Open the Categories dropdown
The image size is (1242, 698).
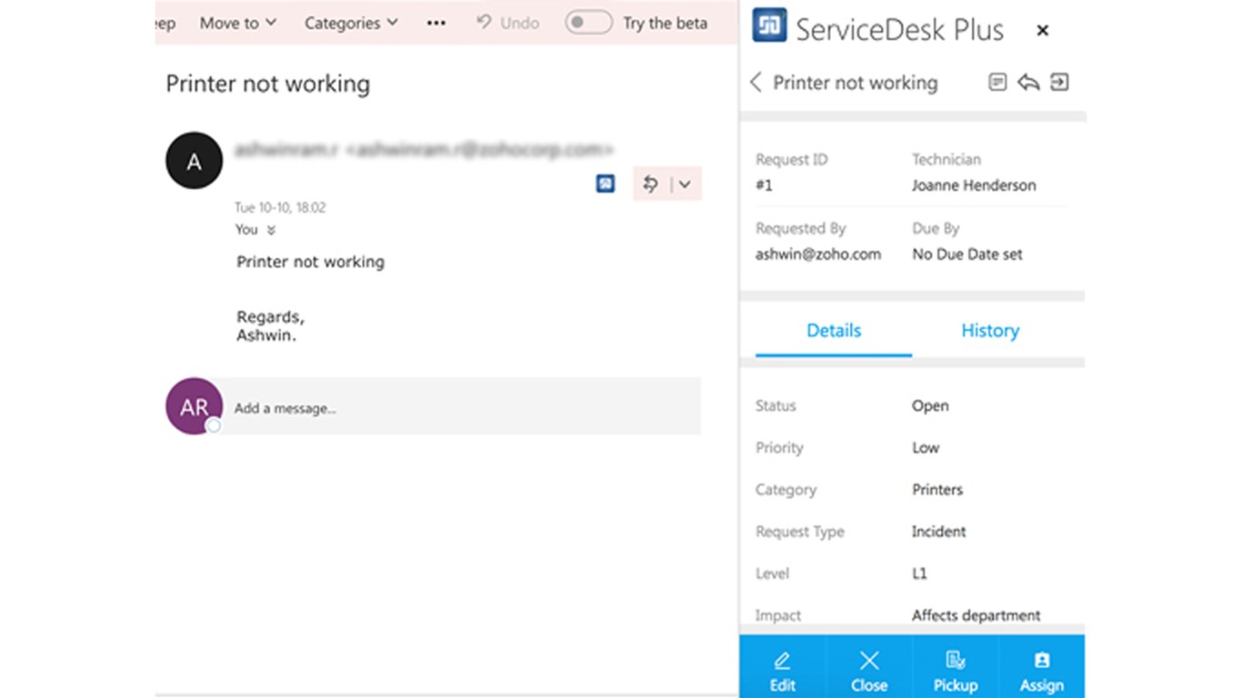[351, 23]
